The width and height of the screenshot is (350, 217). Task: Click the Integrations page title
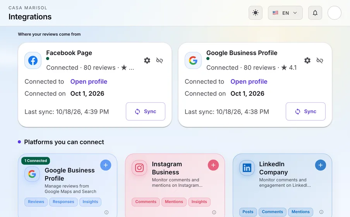point(30,17)
